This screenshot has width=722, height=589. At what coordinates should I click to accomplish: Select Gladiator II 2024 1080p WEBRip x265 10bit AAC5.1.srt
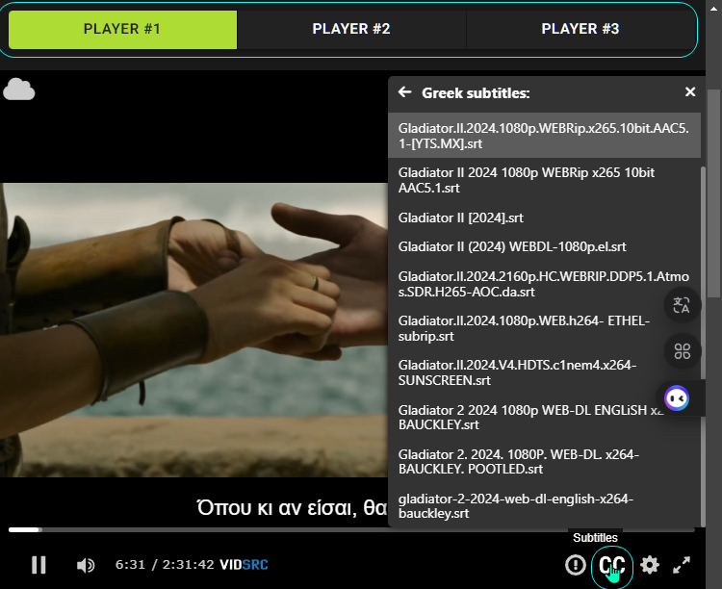[544, 180]
